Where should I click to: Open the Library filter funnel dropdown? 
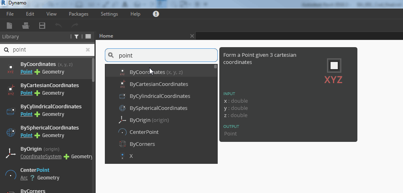[76, 36]
